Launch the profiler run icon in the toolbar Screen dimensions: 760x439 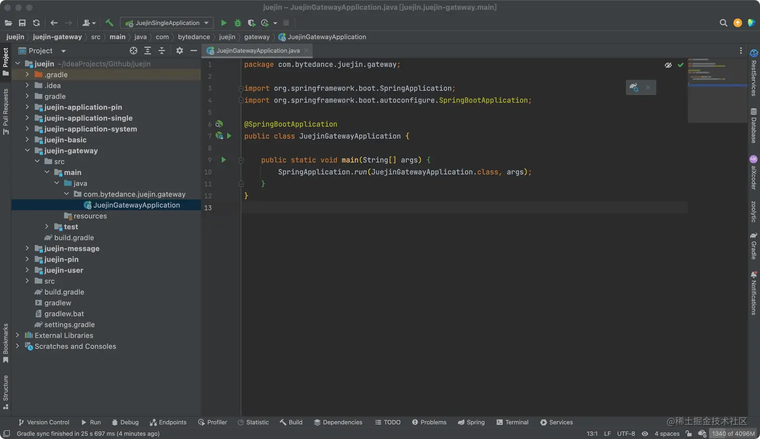[264, 23]
